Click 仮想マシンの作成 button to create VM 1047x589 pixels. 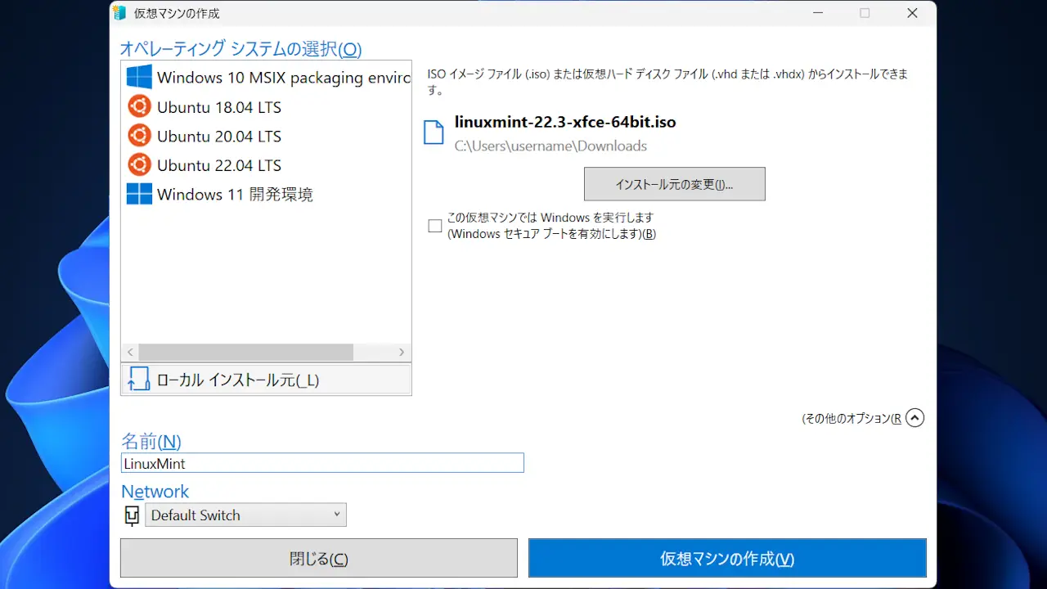coord(727,559)
